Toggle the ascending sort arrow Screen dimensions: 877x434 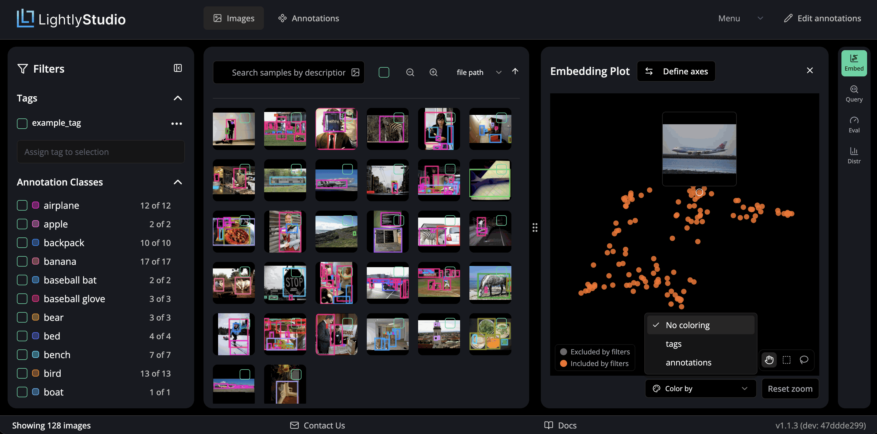(515, 71)
